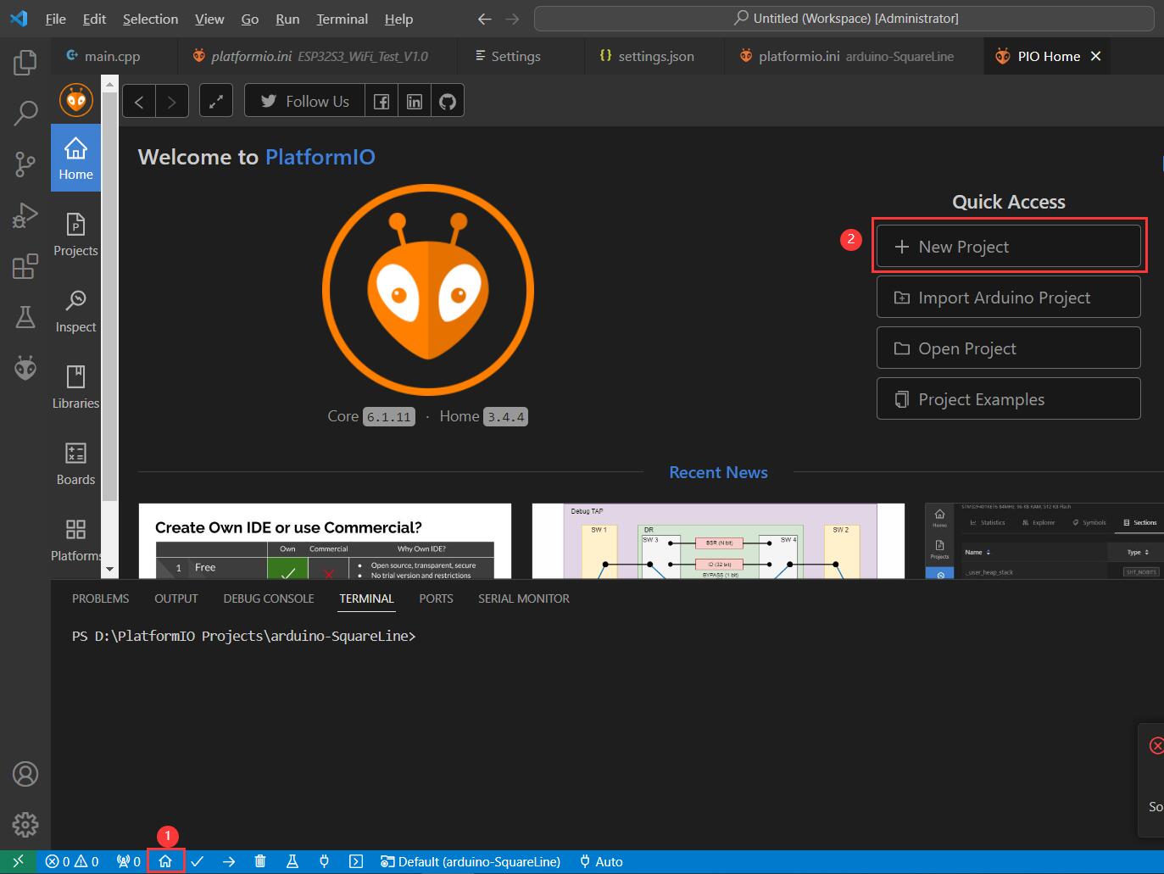Open the Go menu

click(250, 19)
